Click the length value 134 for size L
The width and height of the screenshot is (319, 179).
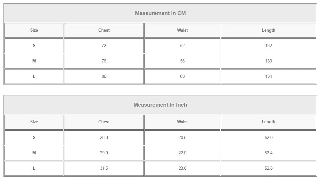268,77
